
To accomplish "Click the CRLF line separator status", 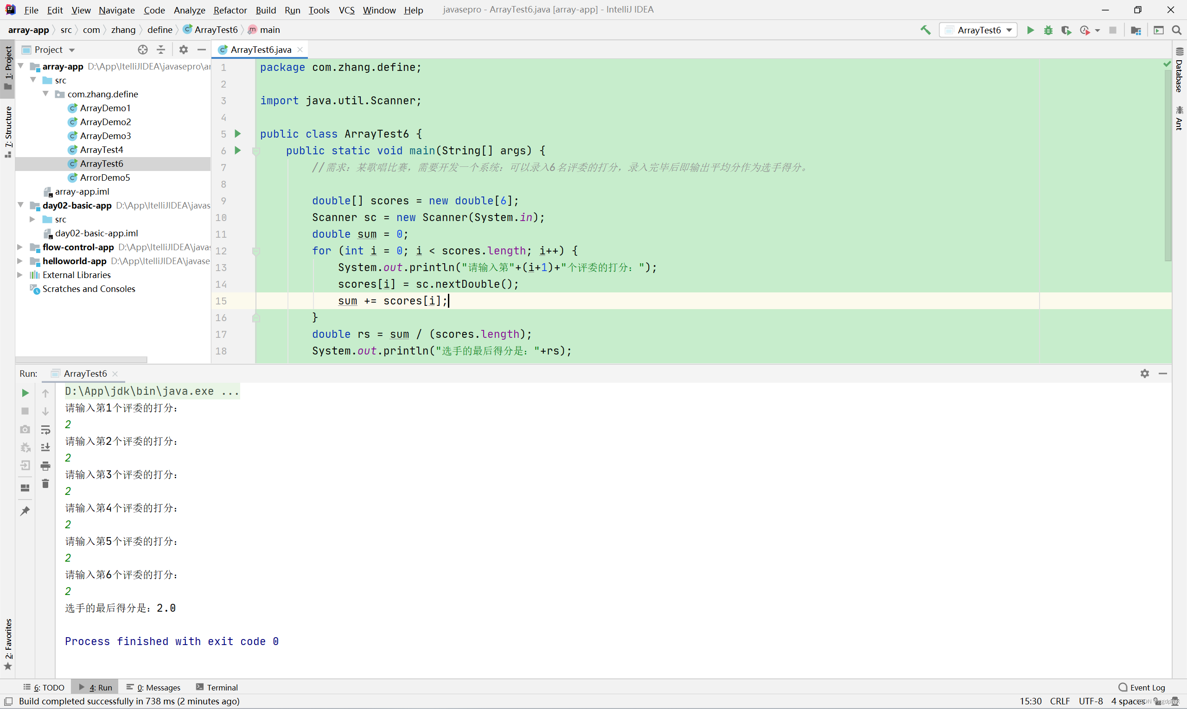I will (1059, 701).
